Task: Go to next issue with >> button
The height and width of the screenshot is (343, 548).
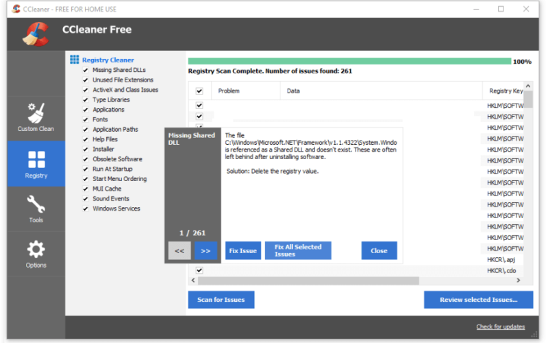Action: 206,250
